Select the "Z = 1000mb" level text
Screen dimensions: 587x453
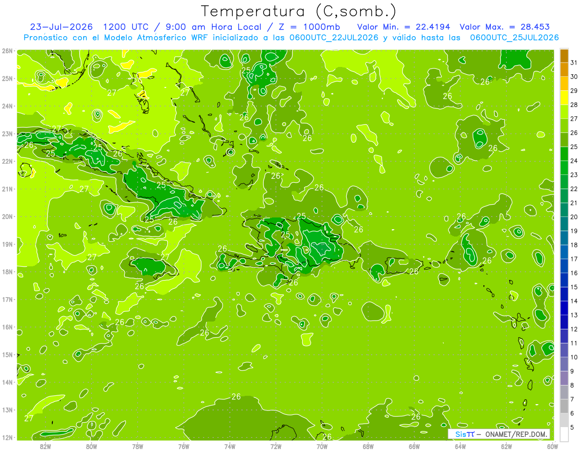pos(309,27)
